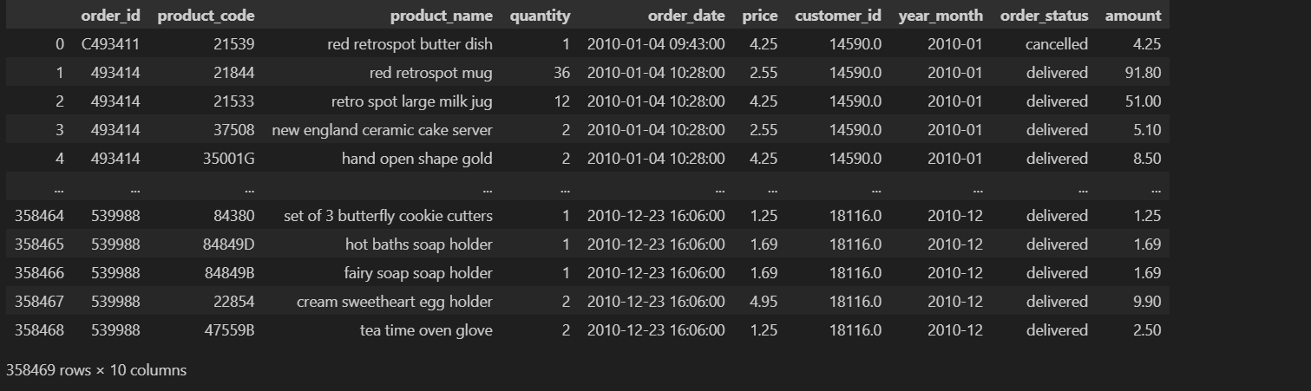Click the '358469 rows × 10 columns' summary
Screen dimensions: 1311x391
(x=96, y=370)
